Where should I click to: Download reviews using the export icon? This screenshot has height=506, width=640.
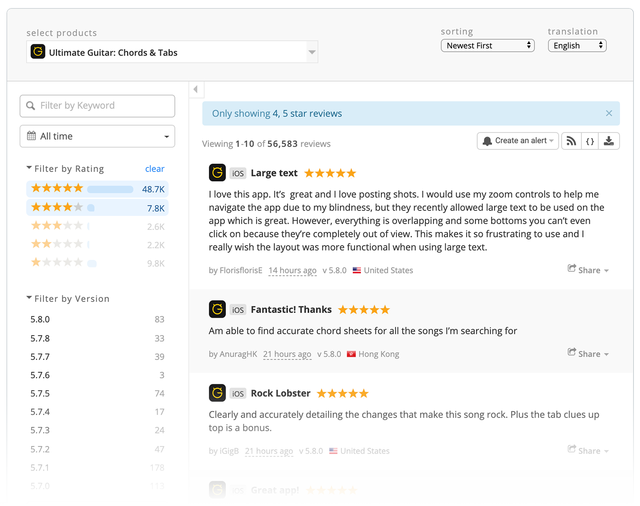click(x=609, y=141)
